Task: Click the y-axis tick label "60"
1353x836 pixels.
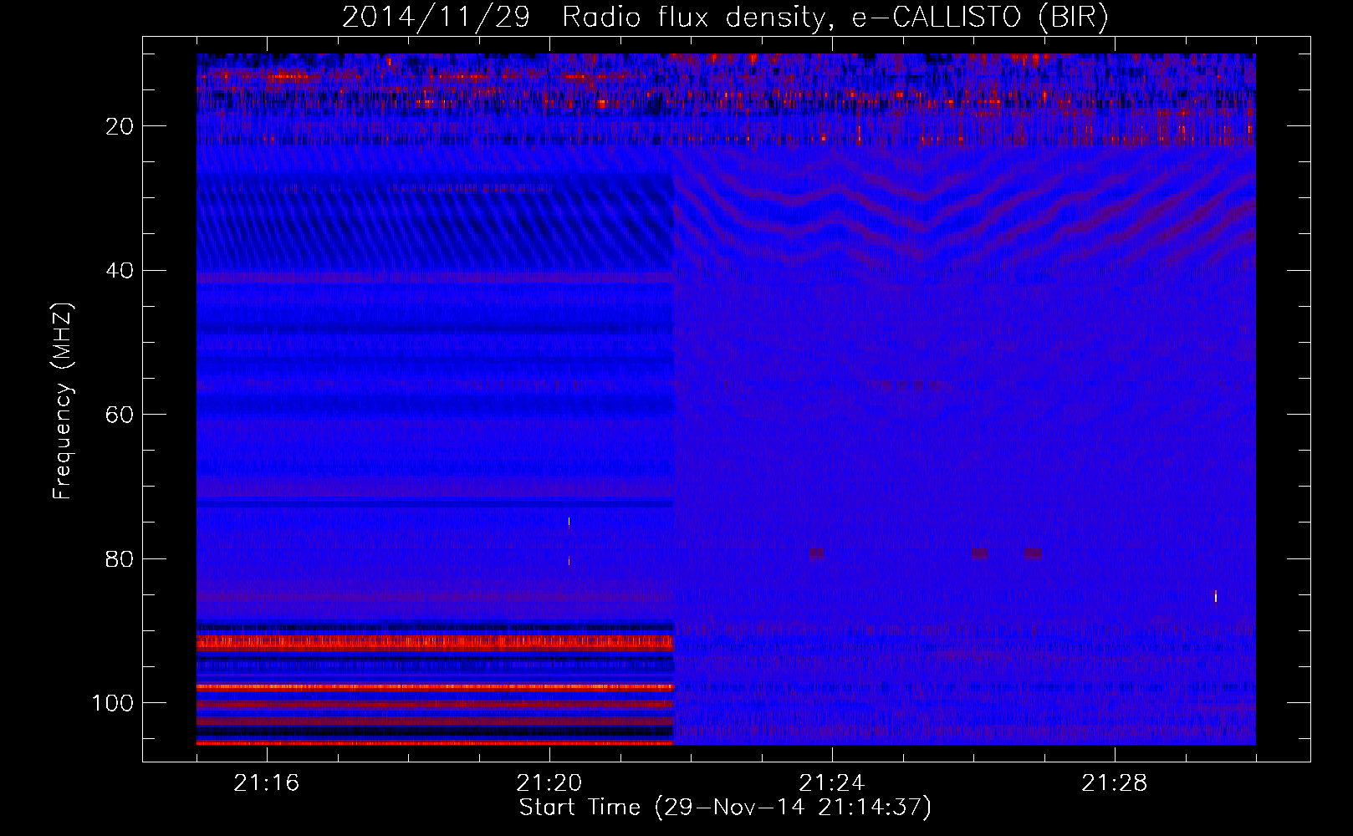Action: (120, 415)
